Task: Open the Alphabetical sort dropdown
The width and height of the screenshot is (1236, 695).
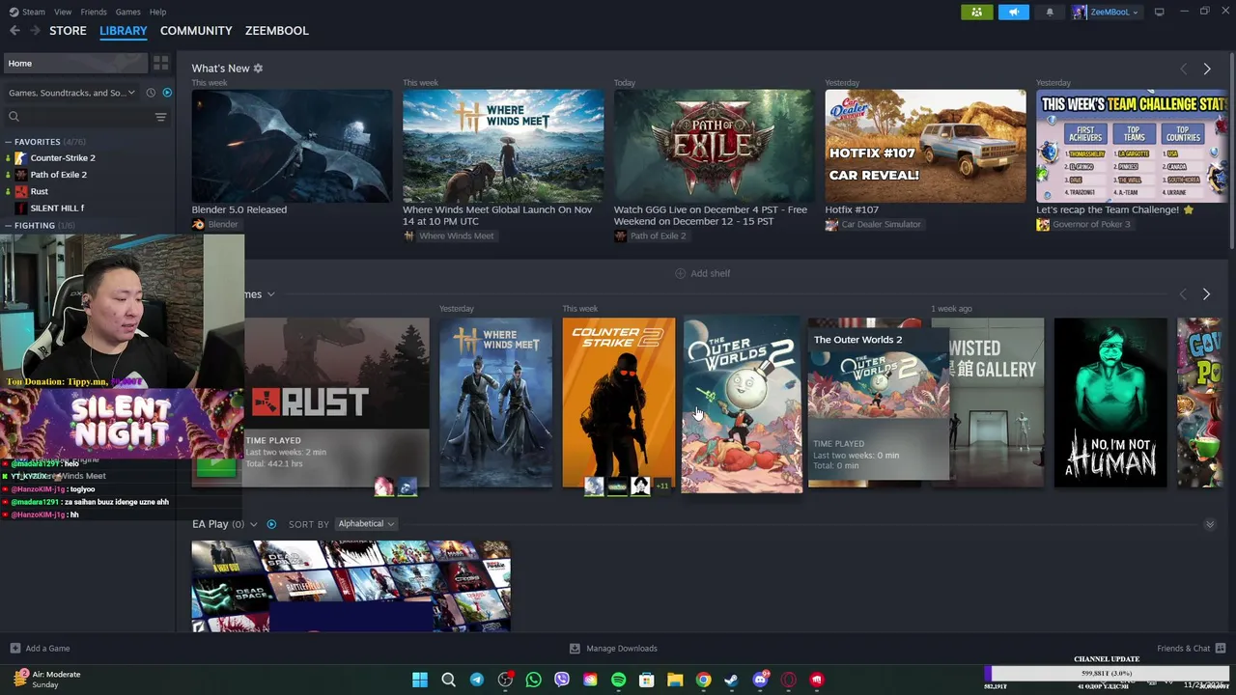Action: pos(366,524)
